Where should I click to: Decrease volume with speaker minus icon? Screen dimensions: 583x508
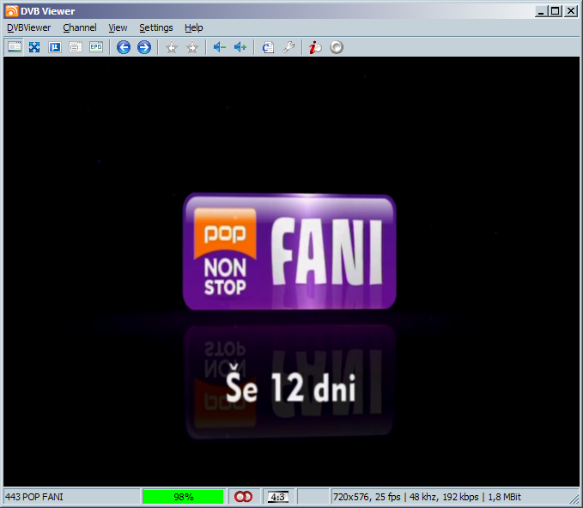coord(219,47)
